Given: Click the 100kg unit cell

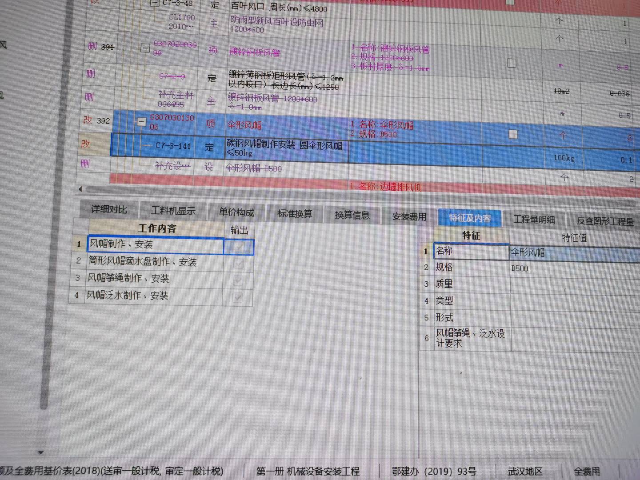Looking at the screenshot, I should (564, 158).
